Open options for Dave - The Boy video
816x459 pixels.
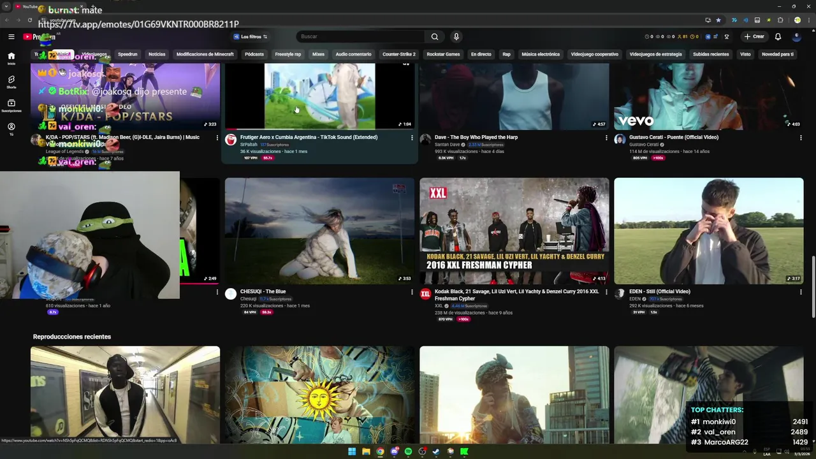coord(606,138)
